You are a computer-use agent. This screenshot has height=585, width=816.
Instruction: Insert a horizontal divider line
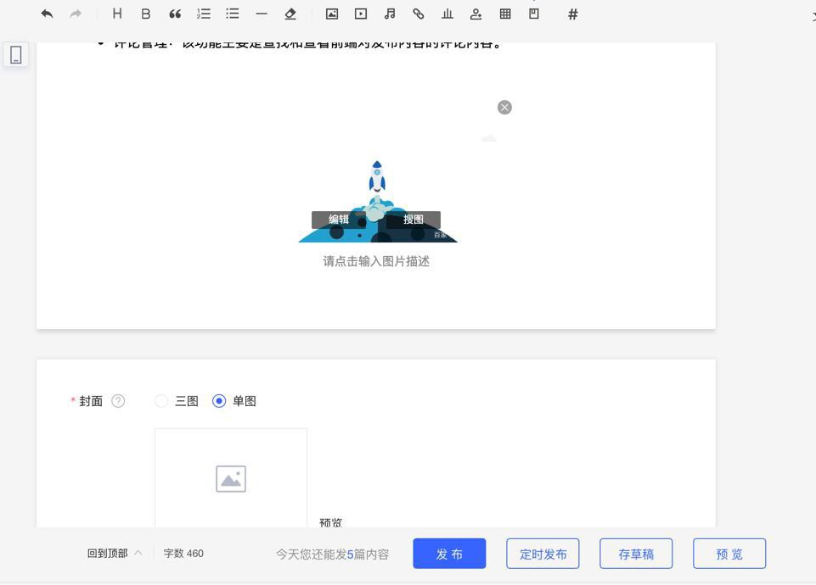coord(262,14)
